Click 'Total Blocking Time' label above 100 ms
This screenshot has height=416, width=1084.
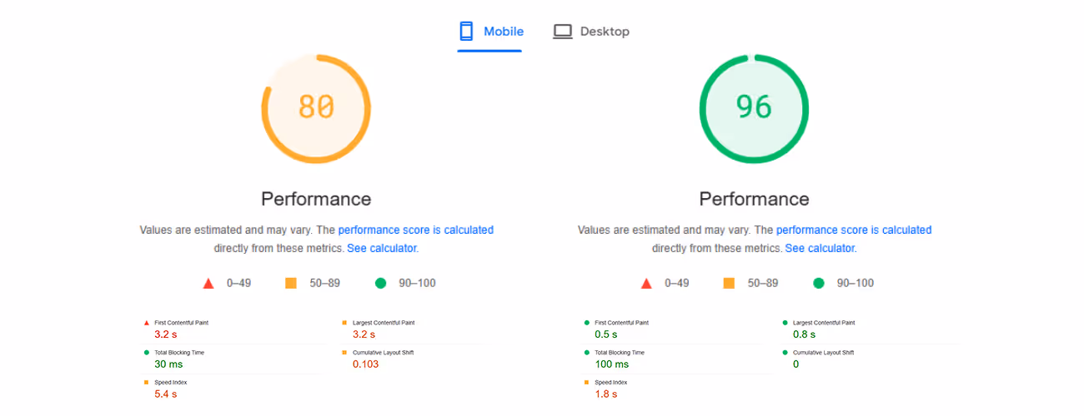tap(621, 352)
